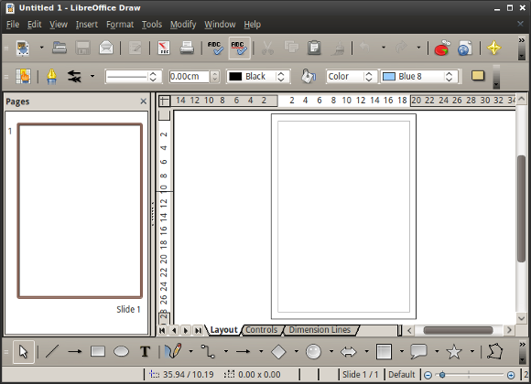Open the Blue 8 fill color dropdown
This screenshot has height=384, width=531.
(419, 77)
